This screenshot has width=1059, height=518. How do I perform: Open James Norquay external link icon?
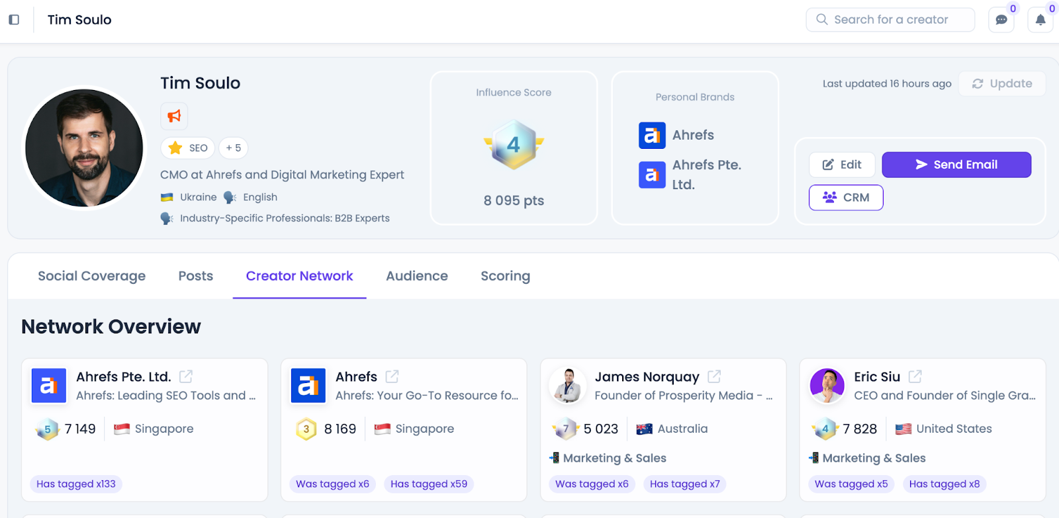pos(714,376)
